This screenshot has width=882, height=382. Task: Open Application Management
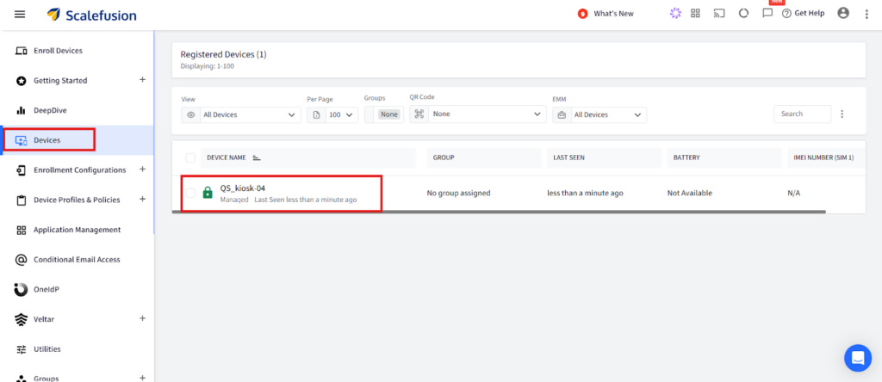(77, 230)
